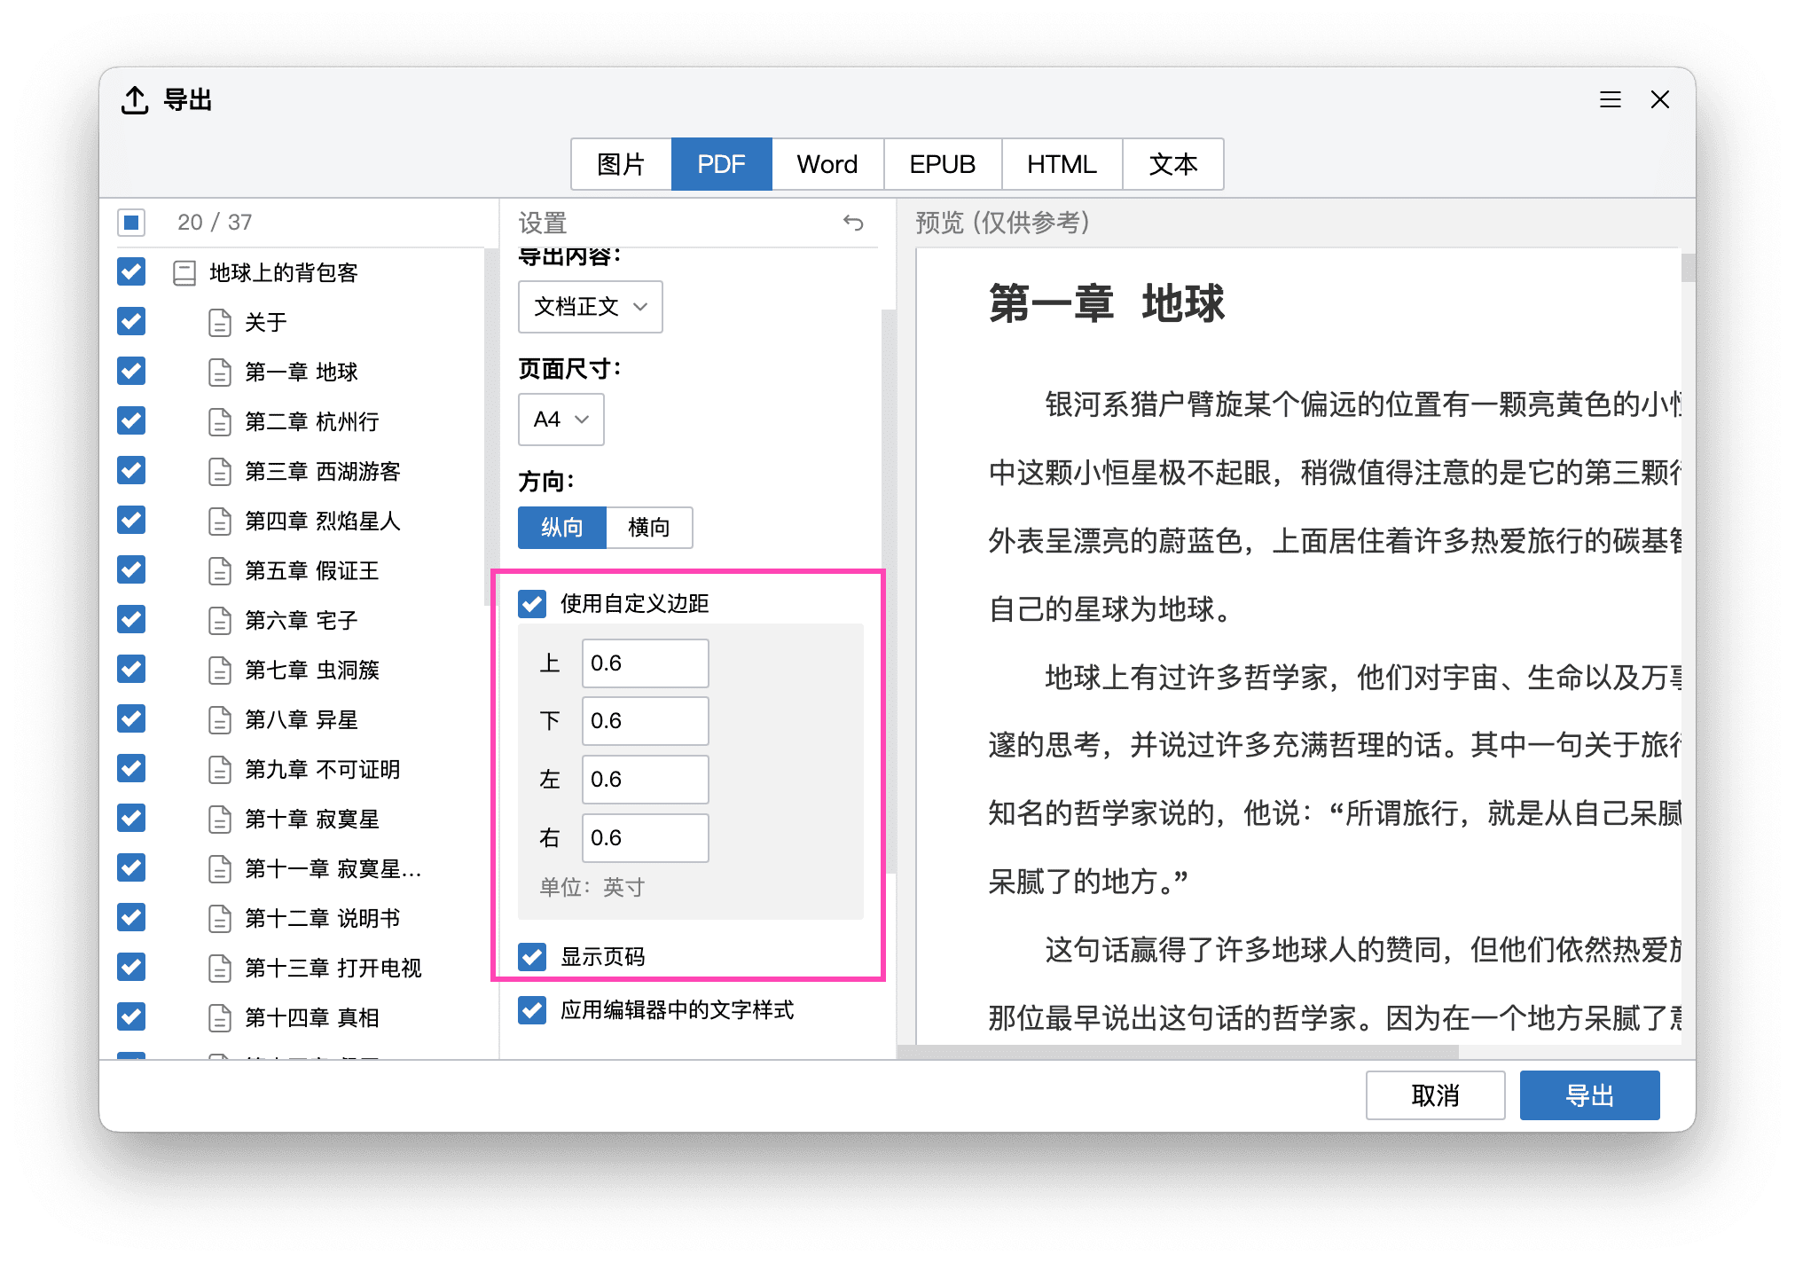The image size is (1795, 1263).
Task: Click document icon next to 第八章 异星
Action: pos(220,719)
